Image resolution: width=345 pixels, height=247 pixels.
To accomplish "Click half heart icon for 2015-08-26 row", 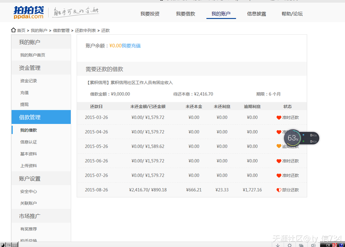I will click(x=279, y=190).
